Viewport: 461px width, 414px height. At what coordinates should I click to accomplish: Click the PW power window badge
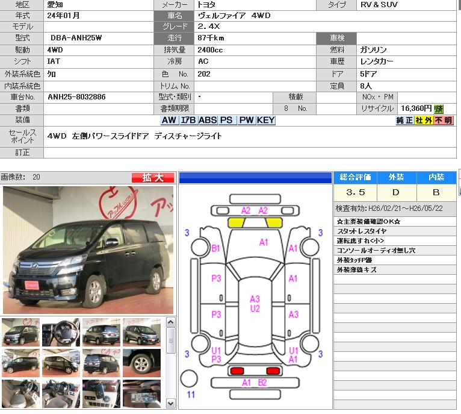coord(247,120)
